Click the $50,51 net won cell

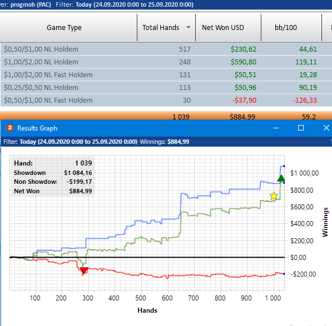(245, 74)
